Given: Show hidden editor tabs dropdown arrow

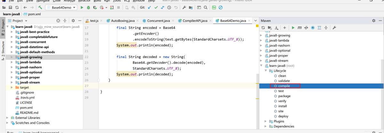Looking at the screenshot, I should click(x=255, y=20).
